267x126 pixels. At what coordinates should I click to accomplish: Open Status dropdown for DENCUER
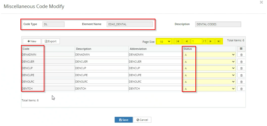[209, 62]
